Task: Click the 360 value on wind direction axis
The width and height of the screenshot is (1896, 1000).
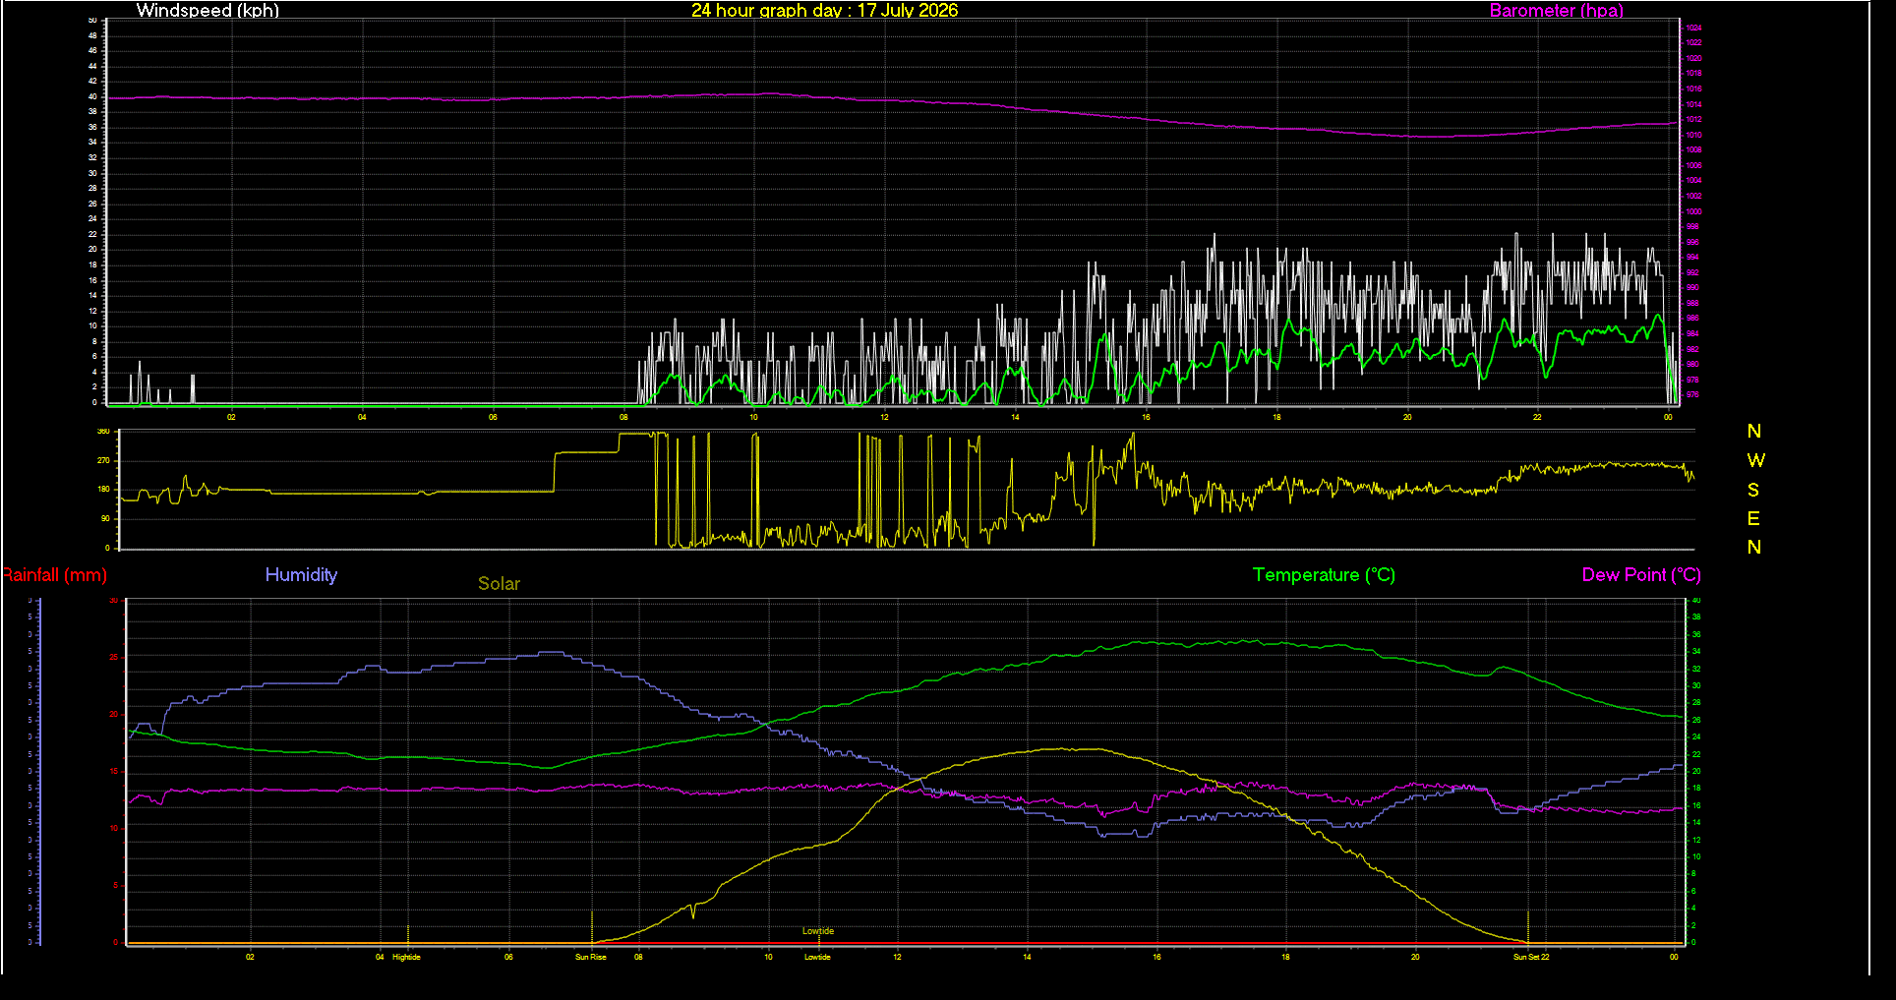Action: [103, 432]
